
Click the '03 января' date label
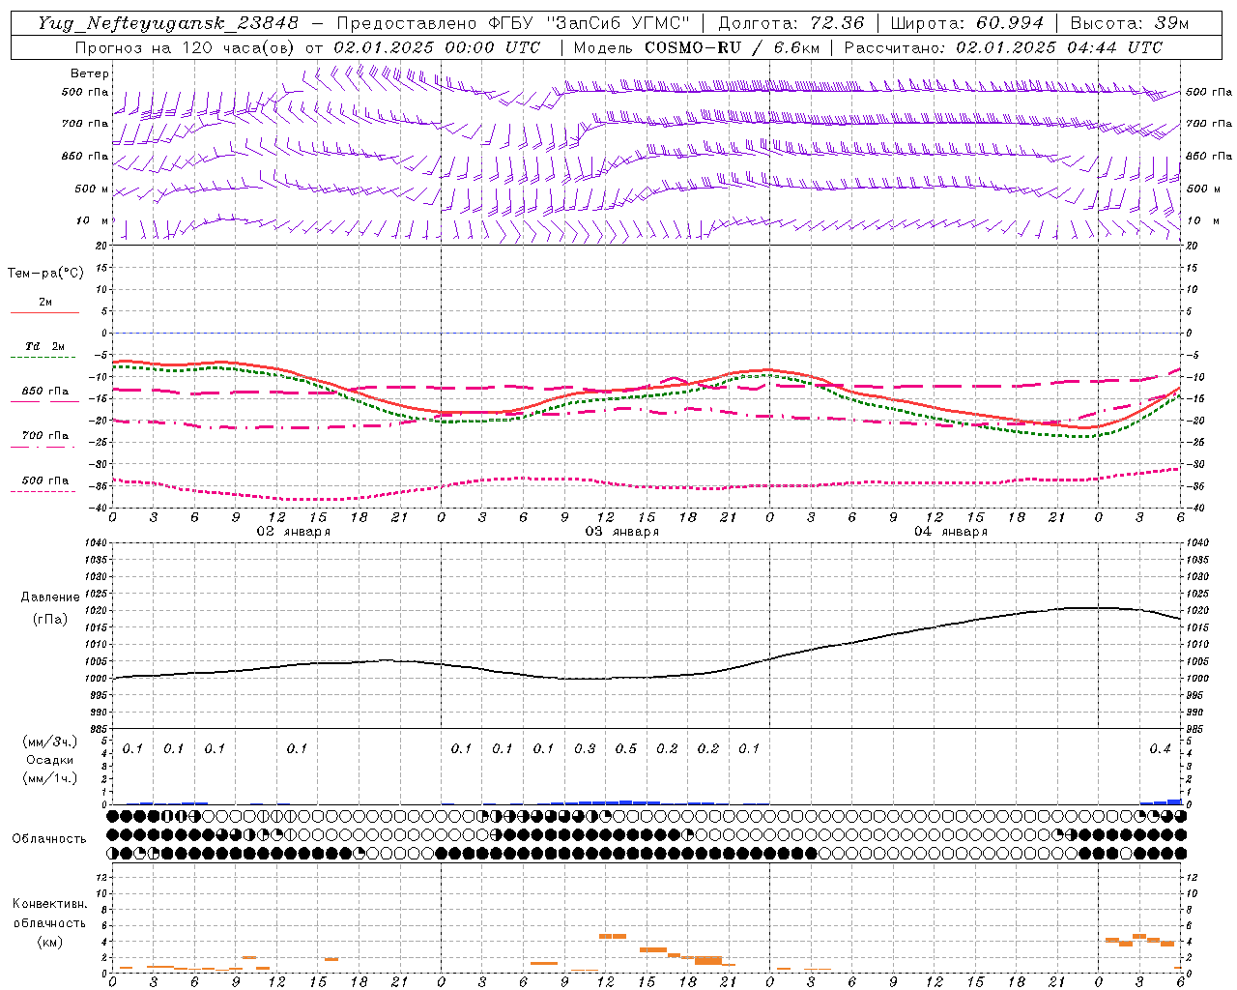621,532
